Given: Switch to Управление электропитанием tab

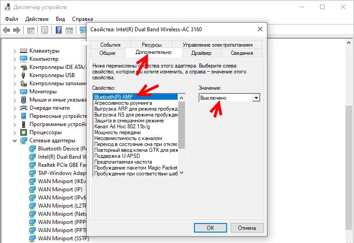Looking at the screenshot, I should tap(218, 45).
